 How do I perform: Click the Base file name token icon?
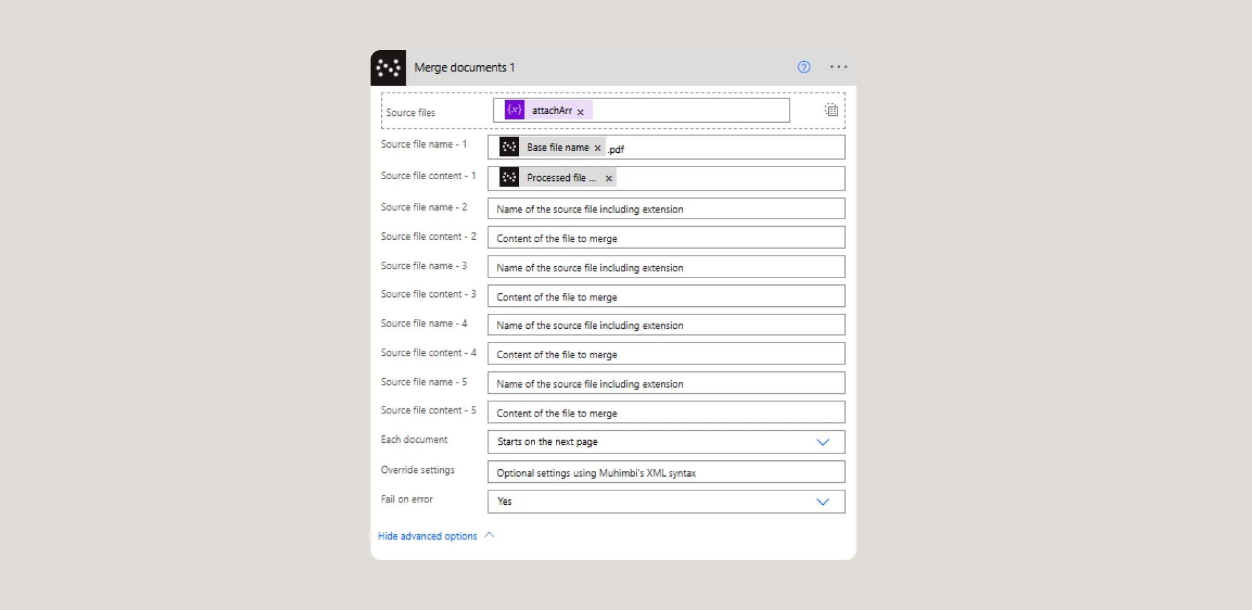[509, 147]
